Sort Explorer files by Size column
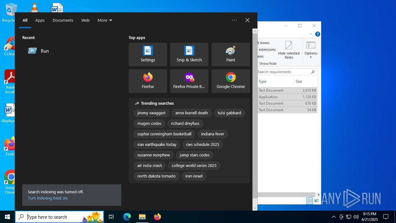Image resolution: width=396 pixels, height=223 pixels. 306,81
